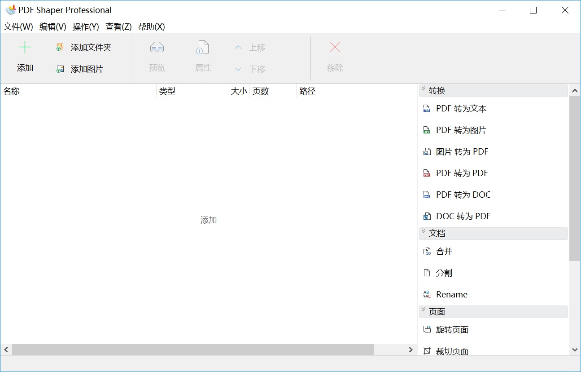
Task: Click down arrow of tools panel scrollbar
Action: tap(575, 350)
